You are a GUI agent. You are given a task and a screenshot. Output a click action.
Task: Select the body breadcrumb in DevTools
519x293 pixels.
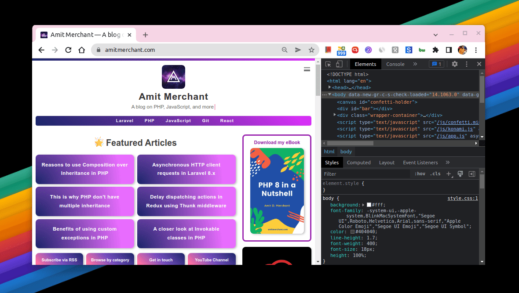pos(346,152)
